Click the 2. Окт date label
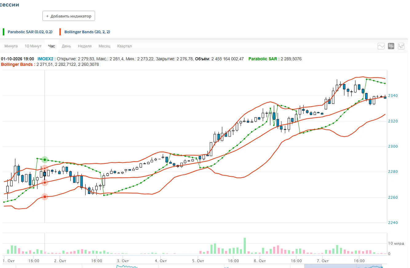The width and height of the screenshot is (410, 268). point(60,261)
